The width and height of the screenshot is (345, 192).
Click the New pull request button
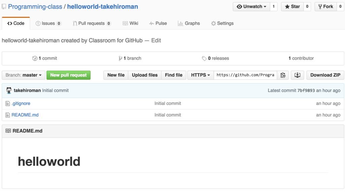coord(68,75)
